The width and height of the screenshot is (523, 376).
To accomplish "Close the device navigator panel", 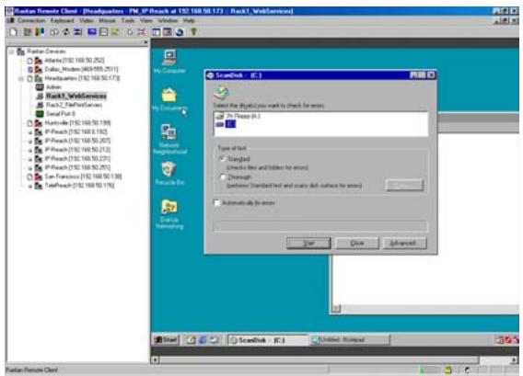I will coord(145,42).
